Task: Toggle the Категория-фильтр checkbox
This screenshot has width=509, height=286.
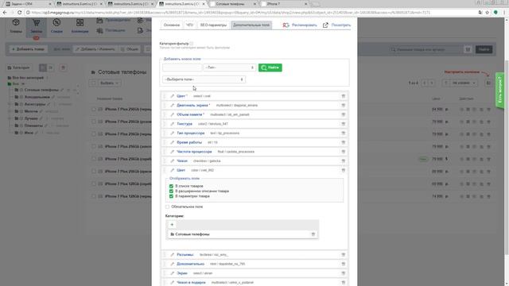Action: [192, 44]
